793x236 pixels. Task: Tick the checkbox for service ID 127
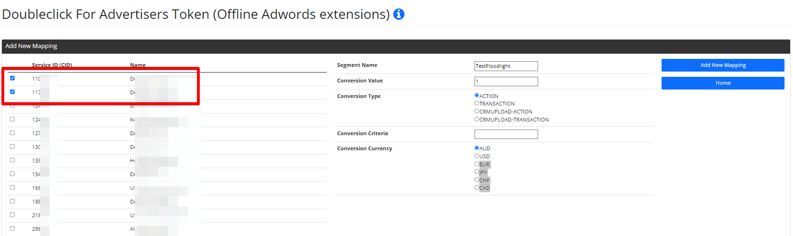(12, 133)
